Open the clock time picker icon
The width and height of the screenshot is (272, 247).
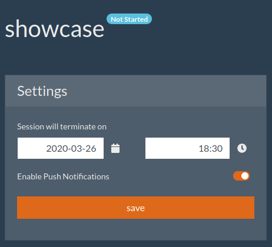[x=242, y=148]
